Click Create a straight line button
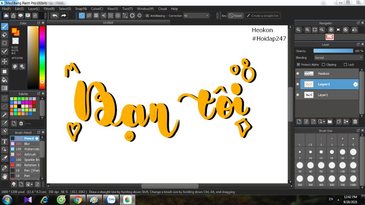Image resolution: width=365 pixels, height=205 pixels. [x=263, y=16]
